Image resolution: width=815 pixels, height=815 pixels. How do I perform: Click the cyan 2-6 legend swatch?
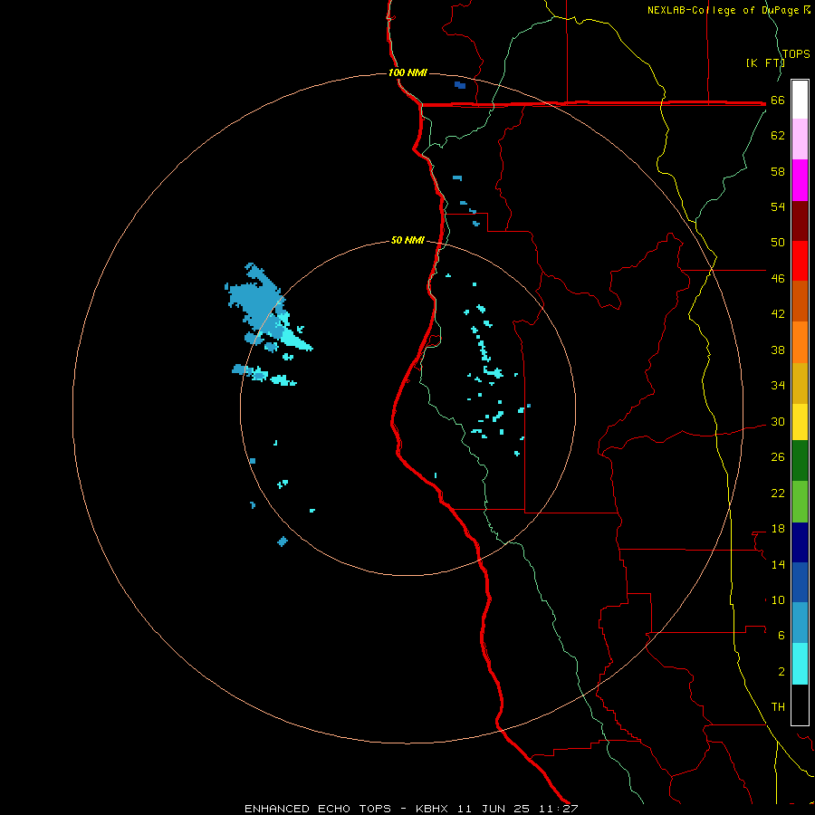[x=800, y=664]
